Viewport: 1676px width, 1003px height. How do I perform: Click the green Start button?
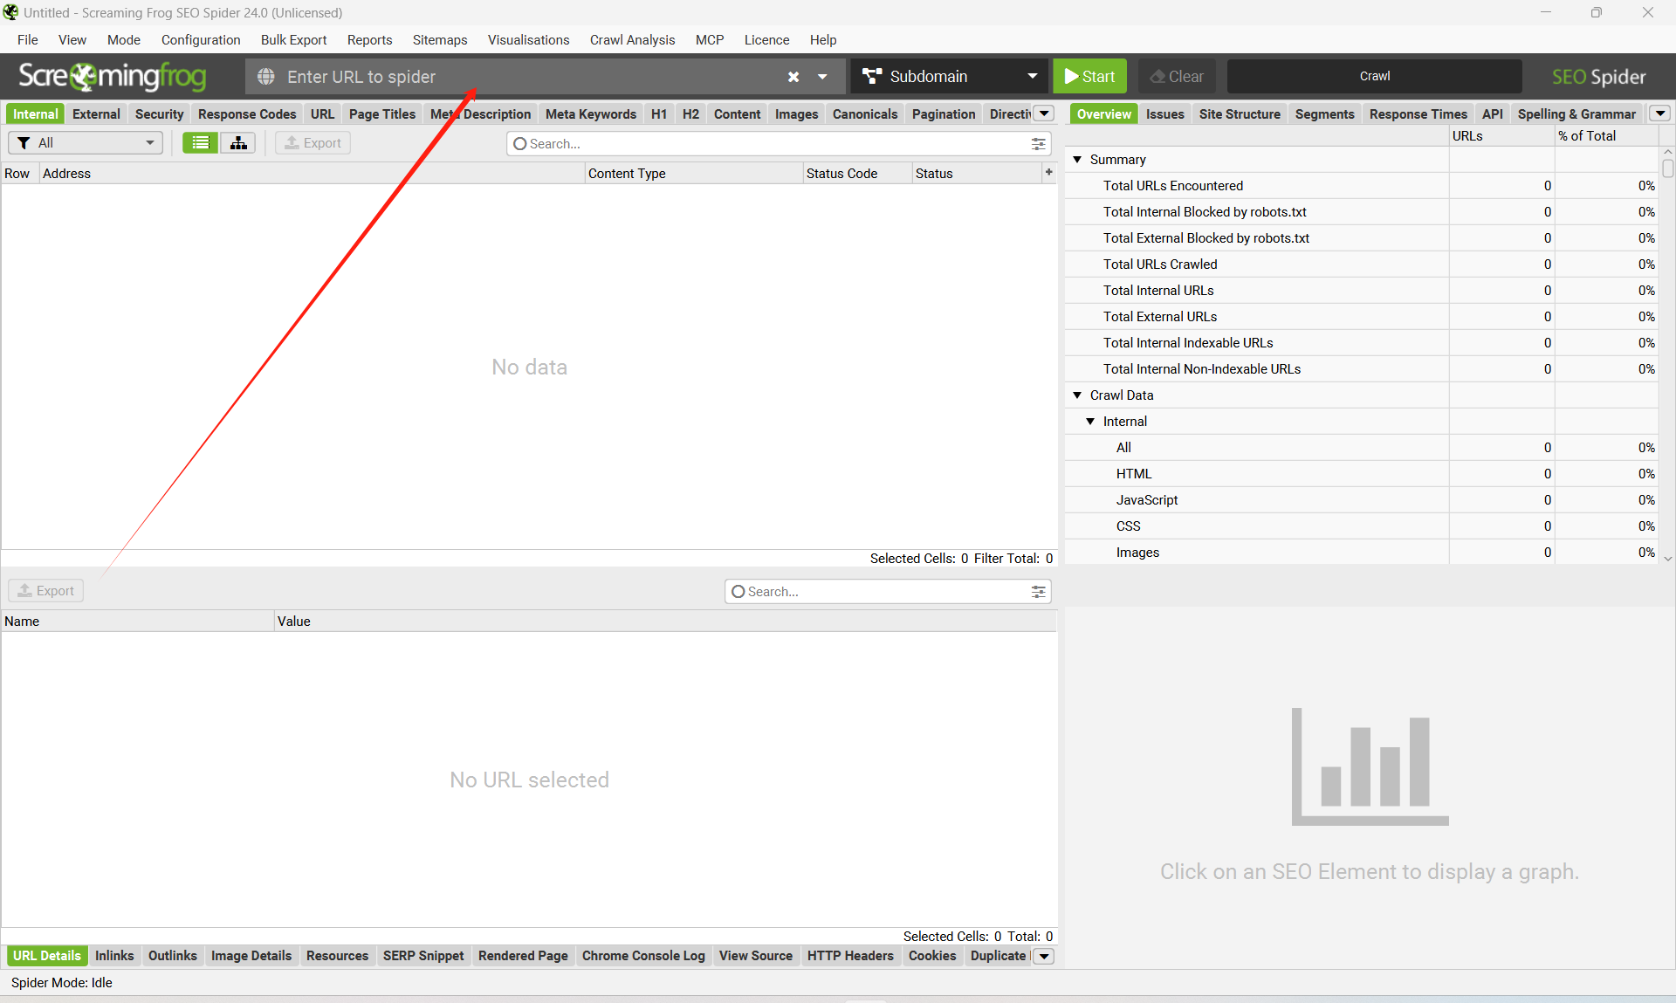(1089, 77)
